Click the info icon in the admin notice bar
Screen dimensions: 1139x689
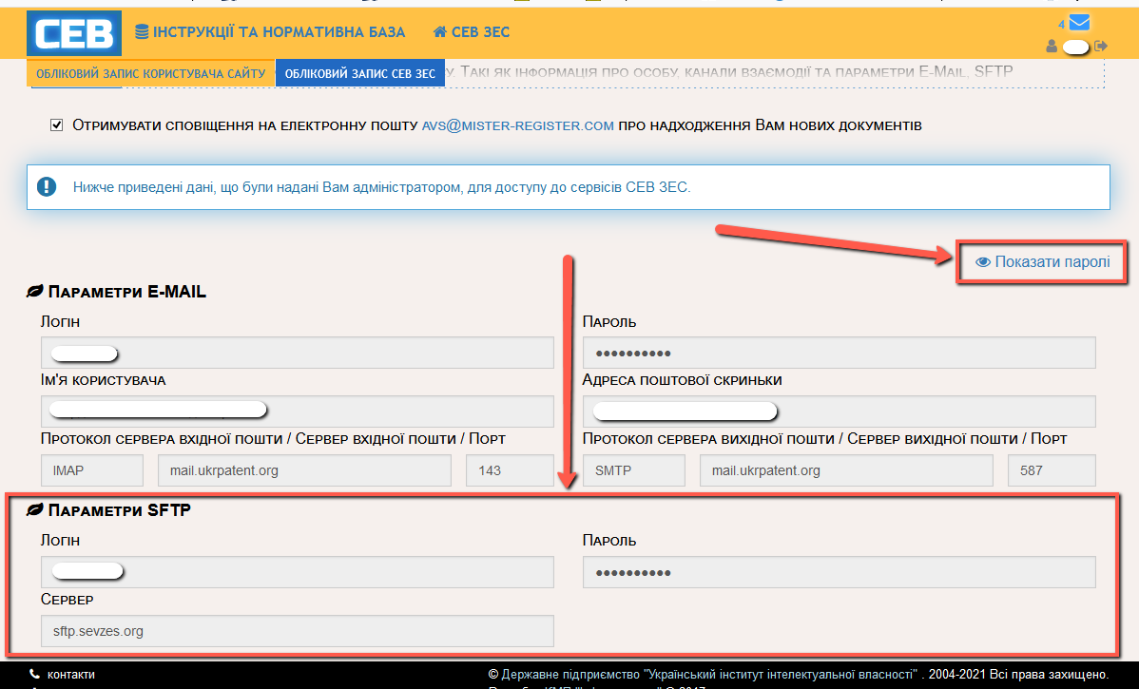click(x=47, y=186)
